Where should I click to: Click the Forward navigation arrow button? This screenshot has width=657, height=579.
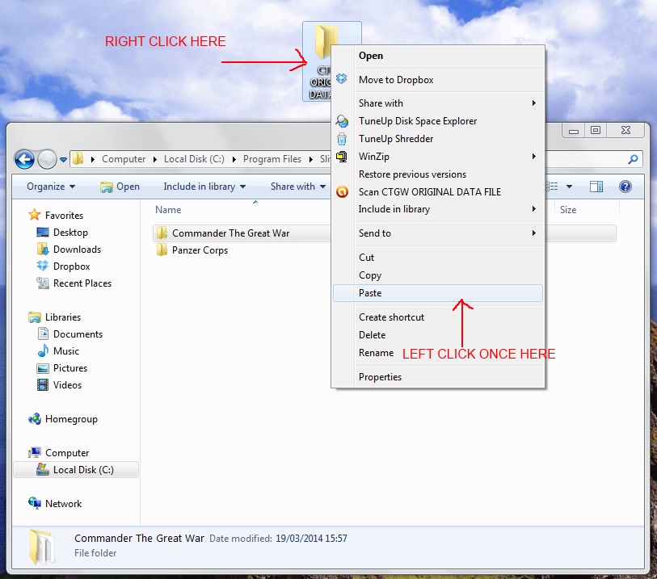(x=48, y=160)
